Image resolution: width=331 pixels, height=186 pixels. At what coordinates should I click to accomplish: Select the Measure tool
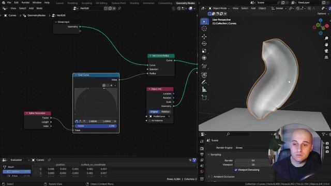click(x=204, y=89)
